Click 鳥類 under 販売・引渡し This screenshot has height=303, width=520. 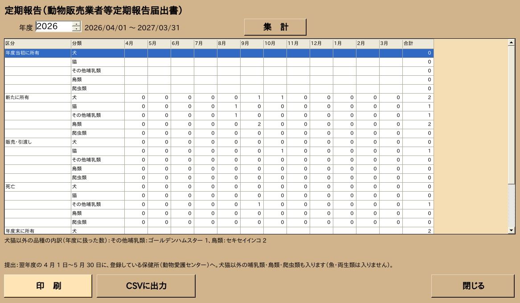pos(98,169)
